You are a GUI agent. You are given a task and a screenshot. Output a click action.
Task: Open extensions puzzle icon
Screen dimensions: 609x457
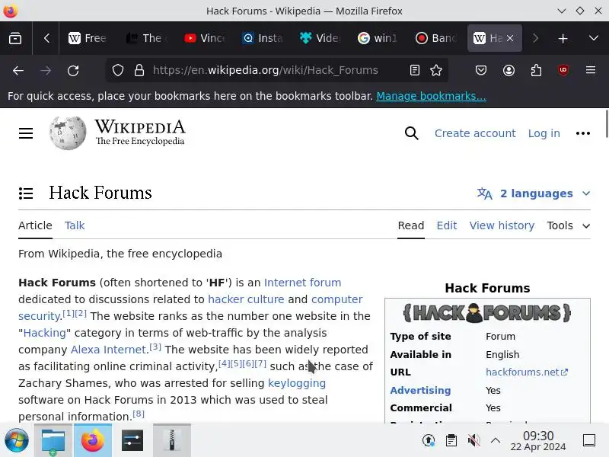click(x=536, y=70)
